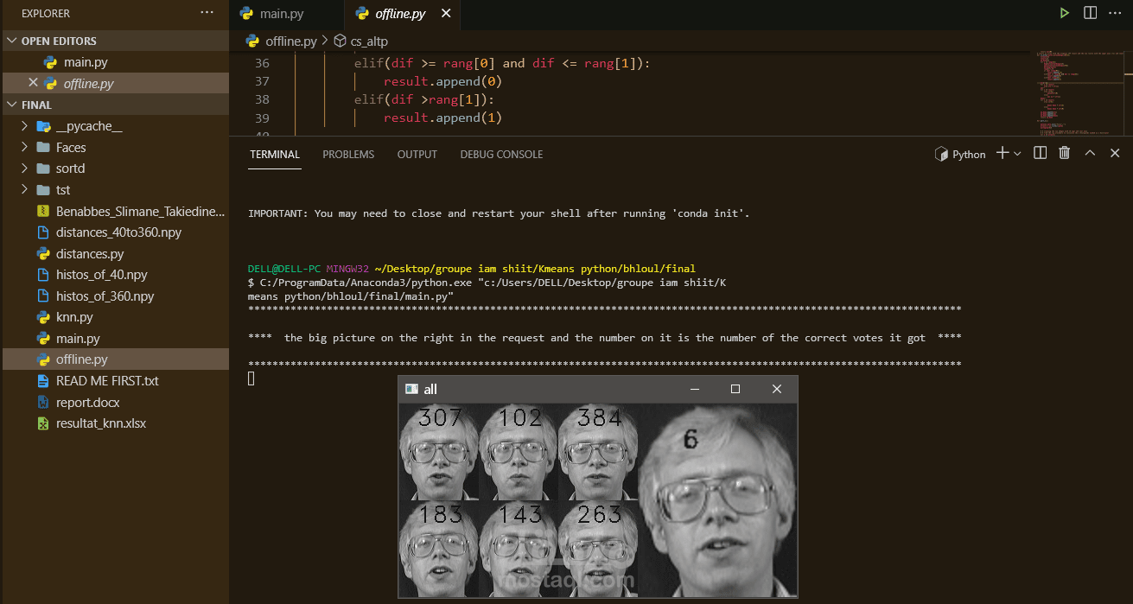Run the Python file with play icon
The image size is (1133, 604).
pos(1065,14)
